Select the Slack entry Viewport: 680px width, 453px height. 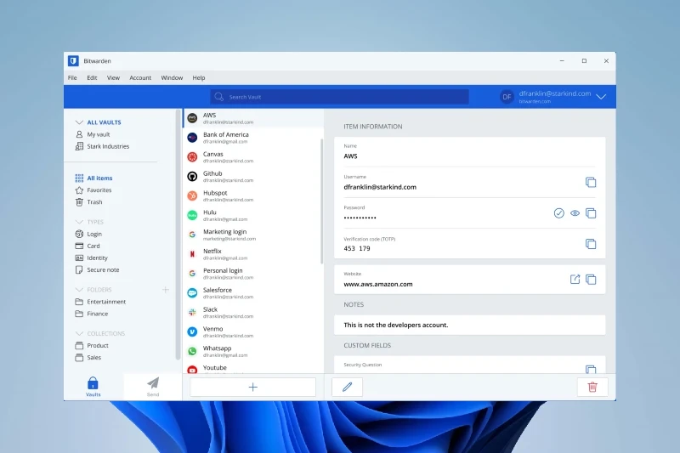252,313
